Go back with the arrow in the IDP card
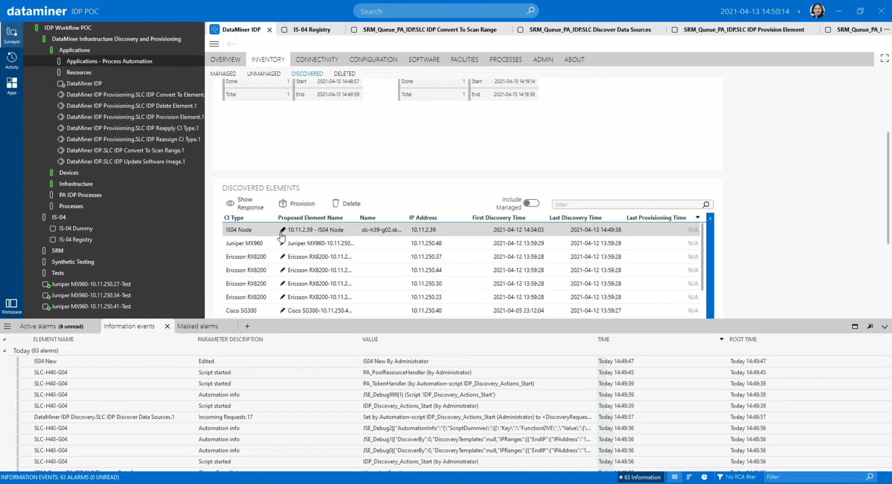 point(231,44)
